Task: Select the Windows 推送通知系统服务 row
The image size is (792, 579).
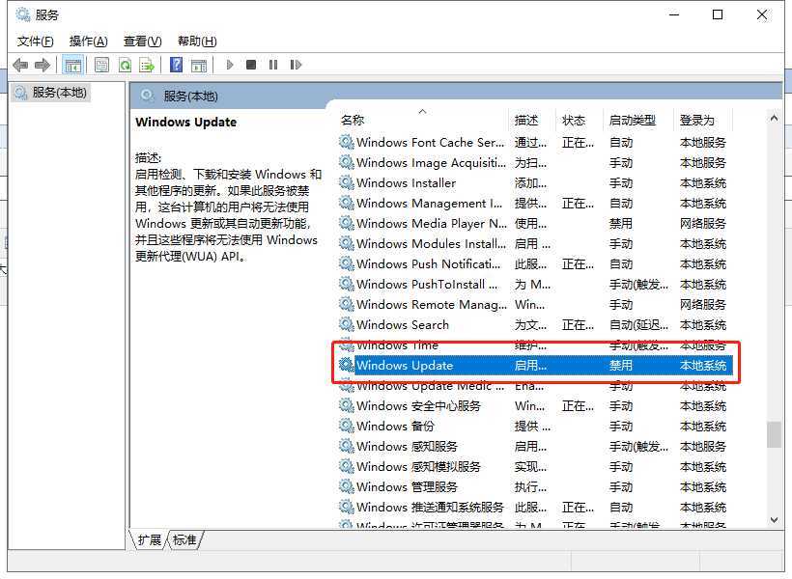Action: click(x=535, y=507)
